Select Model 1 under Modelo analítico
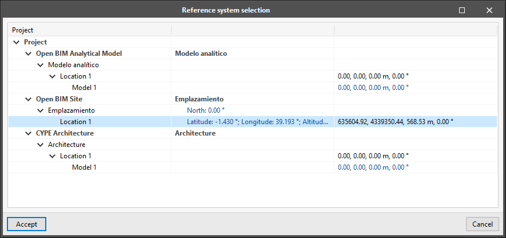The width and height of the screenshot is (506, 238). (84, 88)
